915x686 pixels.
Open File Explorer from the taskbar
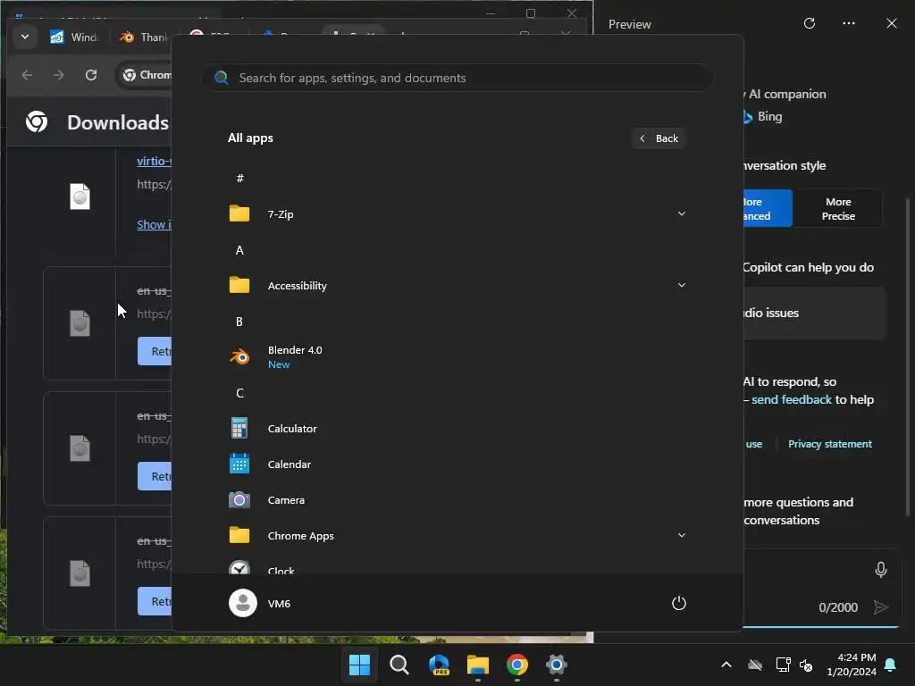(478, 665)
